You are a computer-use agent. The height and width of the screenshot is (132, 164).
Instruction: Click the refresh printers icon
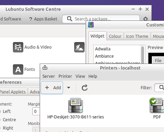(x=85, y=88)
